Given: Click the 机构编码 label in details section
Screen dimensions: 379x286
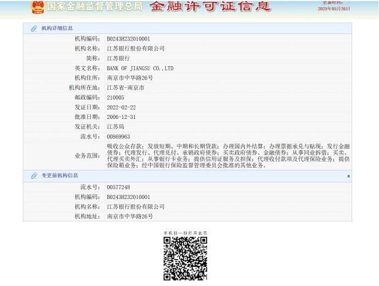Looking at the screenshot, I should click(87, 39).
